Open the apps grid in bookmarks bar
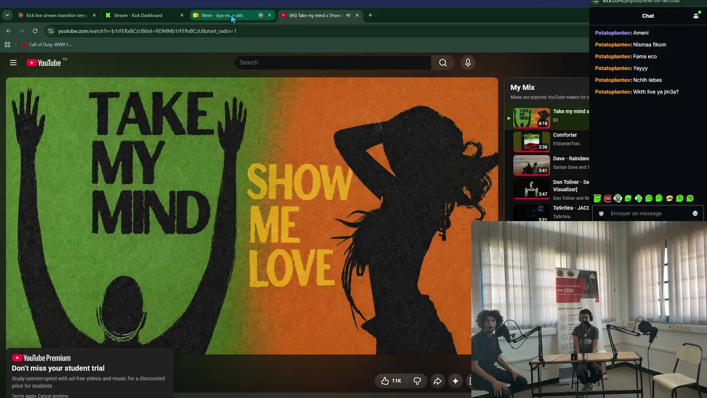Screen dimensions: 707x398 (7, 44)
